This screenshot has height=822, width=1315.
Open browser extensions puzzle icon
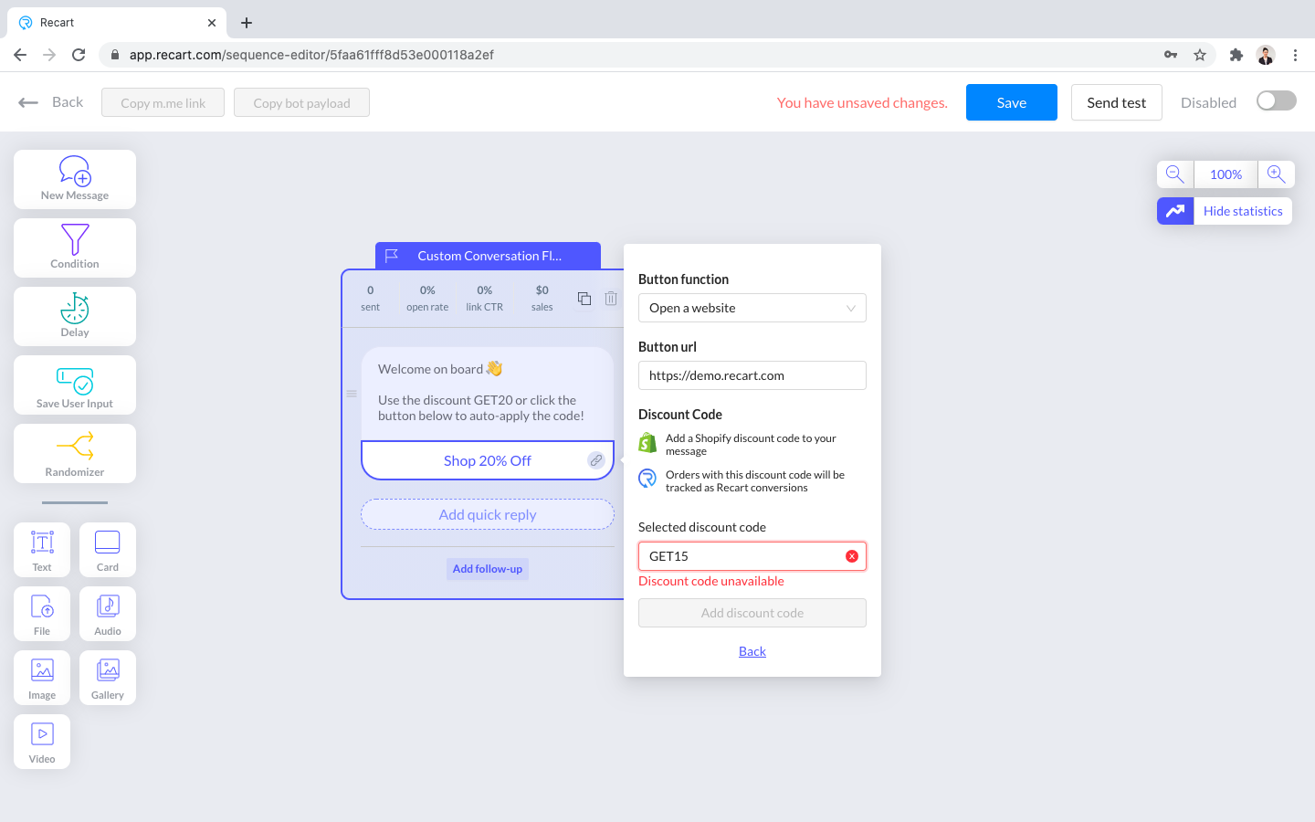[x=1236, y=55]
